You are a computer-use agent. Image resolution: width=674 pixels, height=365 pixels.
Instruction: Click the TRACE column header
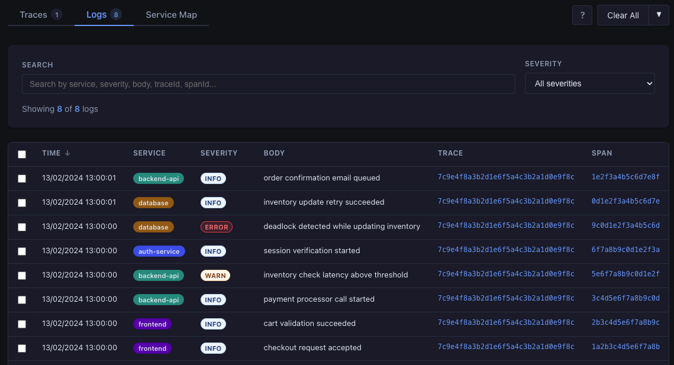click(x=450, y=153)
